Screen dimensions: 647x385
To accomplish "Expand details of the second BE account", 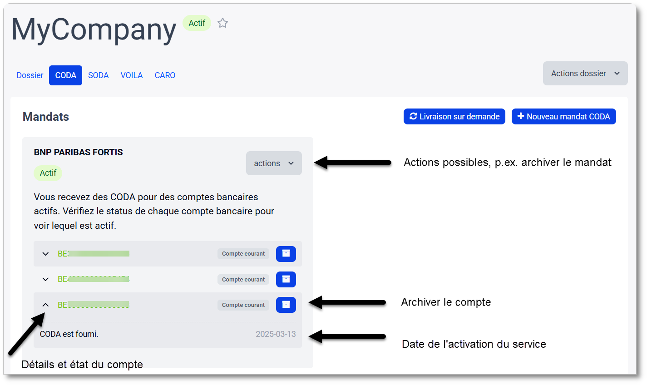I will point(45,279).
